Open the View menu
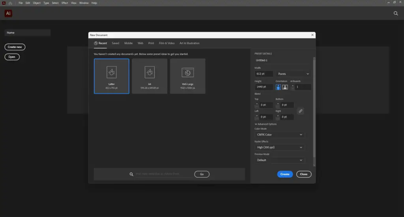This screenshot has height=217, width=404. [74, 3]
